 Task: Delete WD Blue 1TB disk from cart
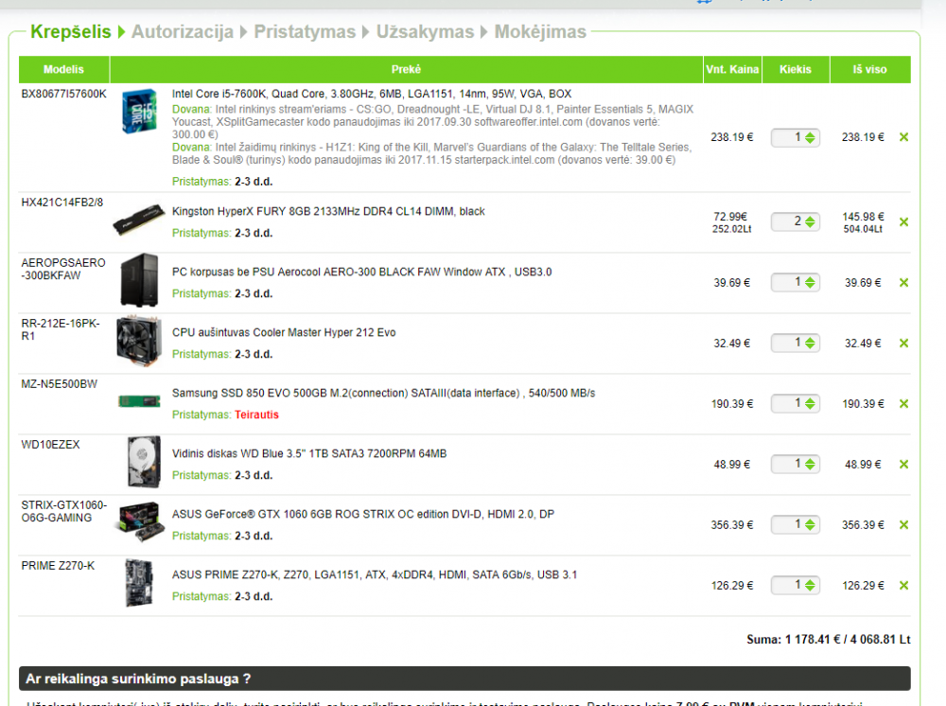(x=903, y=464)
